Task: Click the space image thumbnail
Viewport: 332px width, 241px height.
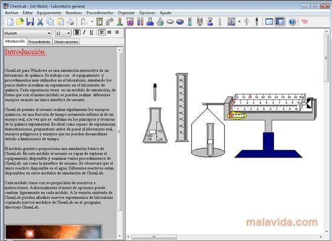Action: coord(53,231)
